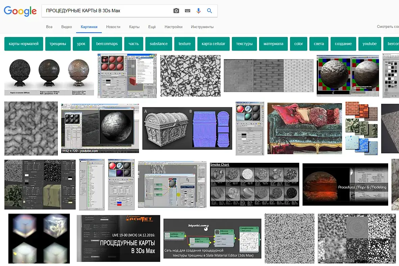This screenshot has width=399, height=266.
Task: Switch to the Все tab
Action: 49,27
